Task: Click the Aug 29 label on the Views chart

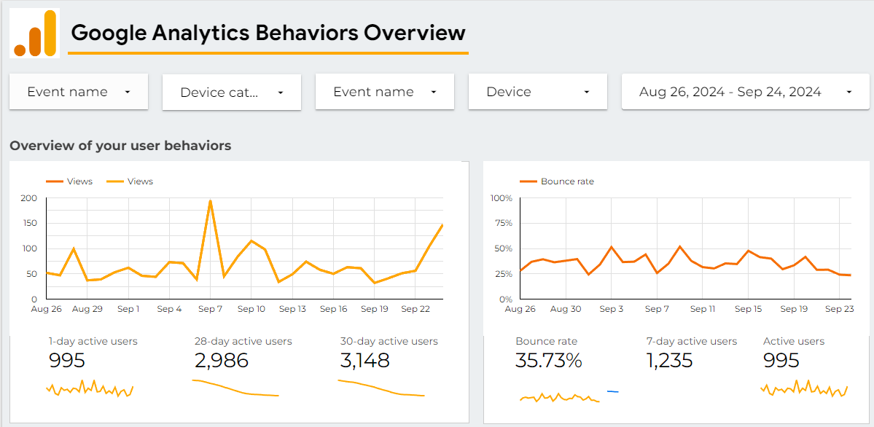Action: 87,308
